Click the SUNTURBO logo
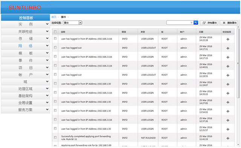Viewport: 241px width, 148px height. (25, 8)
